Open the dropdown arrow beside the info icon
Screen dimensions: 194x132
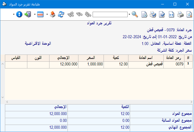click(14, 14)
